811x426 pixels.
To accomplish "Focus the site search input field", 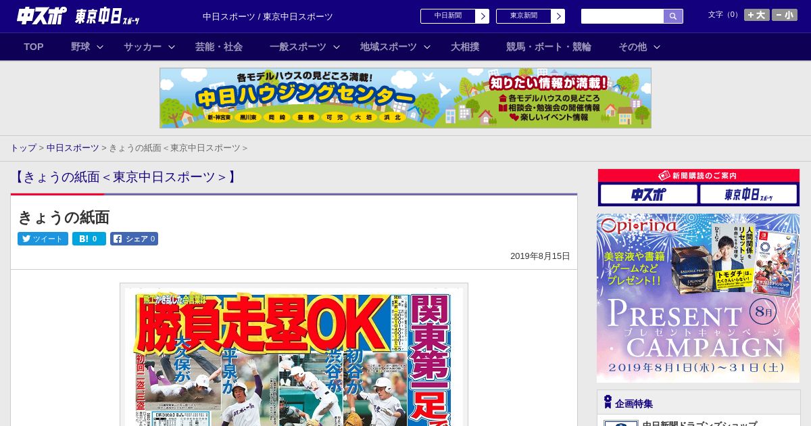I will coord(622,16).
